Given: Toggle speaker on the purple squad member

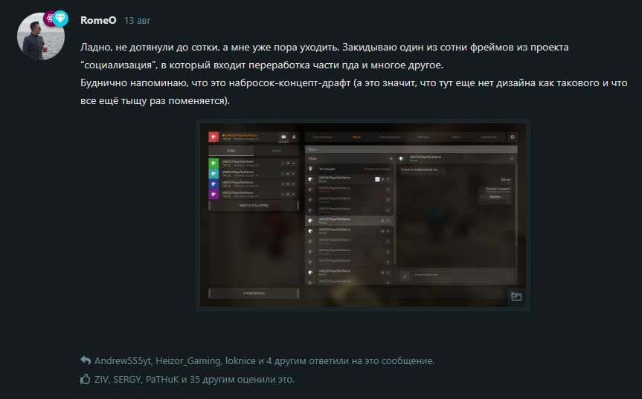Looking at the screenshot, I should tap(288, 194).
